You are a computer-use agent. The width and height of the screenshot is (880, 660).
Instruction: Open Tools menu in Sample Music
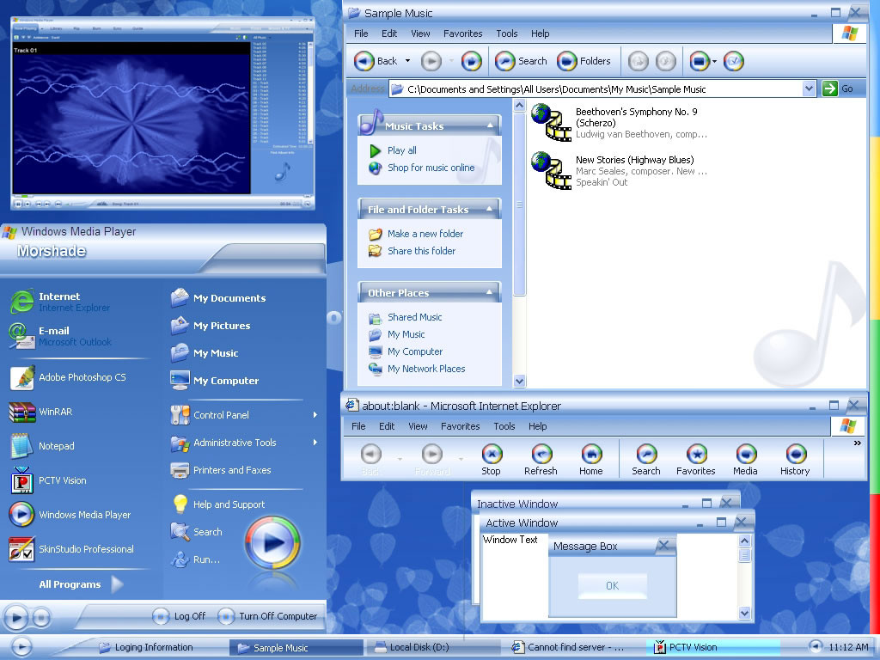[507, 34]
